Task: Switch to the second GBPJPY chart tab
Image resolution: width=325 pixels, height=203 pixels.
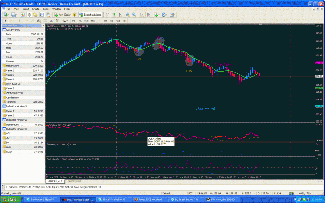Action: click(74, 181)
